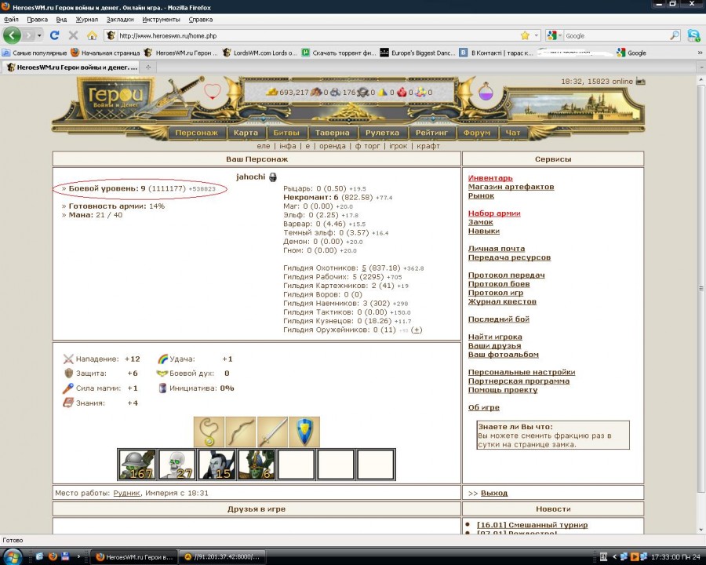The height and width of the screenshot is (565, 706).
Task: Open the Europe's Biggest Dance bookmark
Action: coord(417,53)
